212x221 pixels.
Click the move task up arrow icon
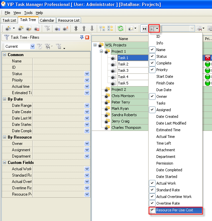pyautogui.click(x=84, y=29)
